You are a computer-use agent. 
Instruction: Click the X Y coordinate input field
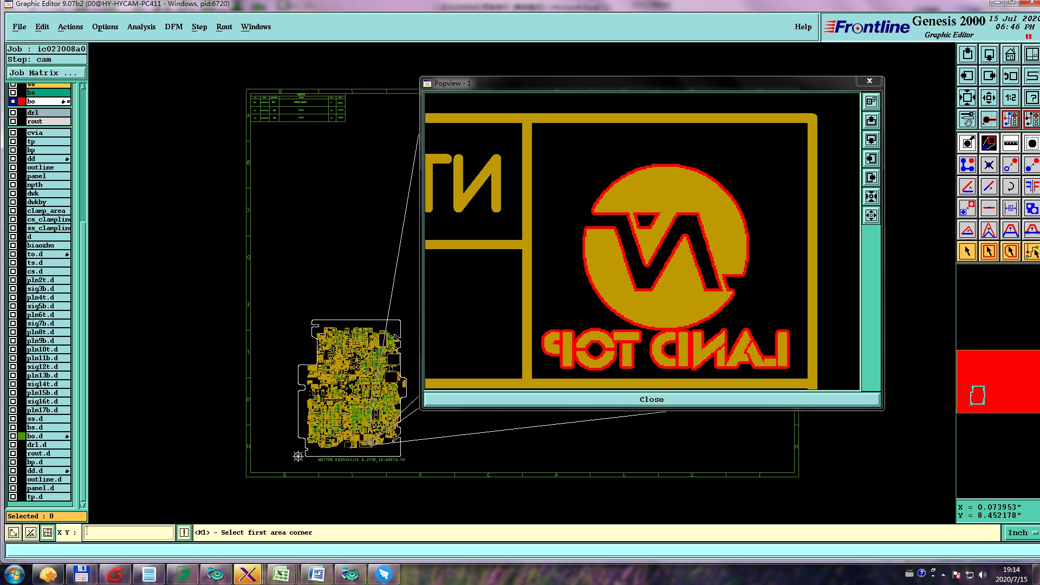(x=129, y=532)
